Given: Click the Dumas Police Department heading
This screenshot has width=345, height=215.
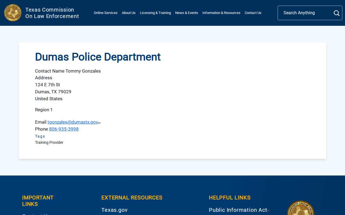Looking at the screenshot, I should tap(98, 57).
